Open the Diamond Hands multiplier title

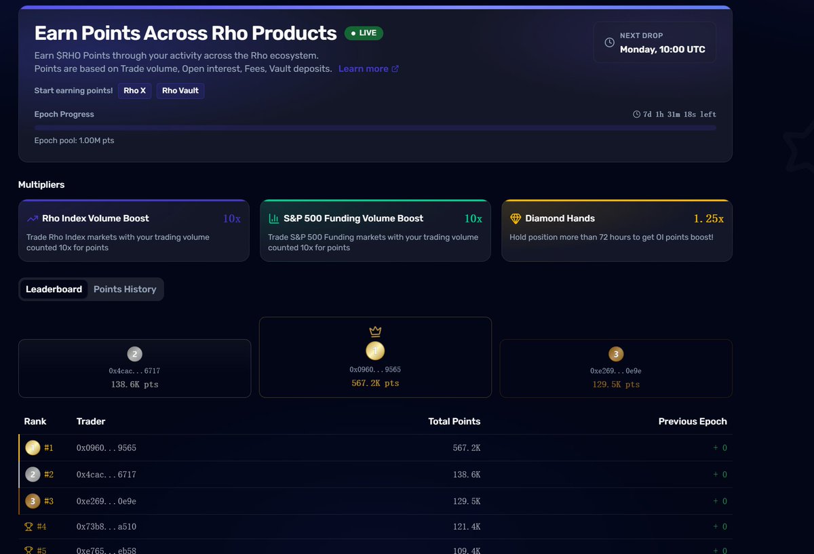point(560,218)
